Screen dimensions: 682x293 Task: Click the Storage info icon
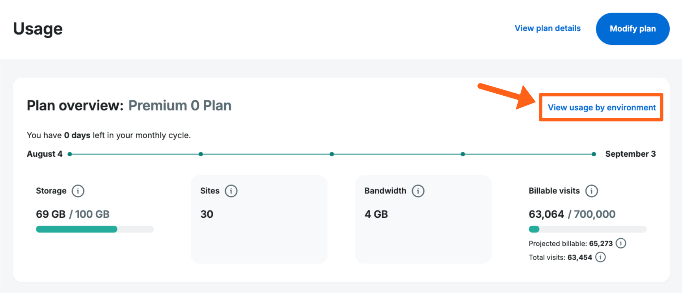78,191
